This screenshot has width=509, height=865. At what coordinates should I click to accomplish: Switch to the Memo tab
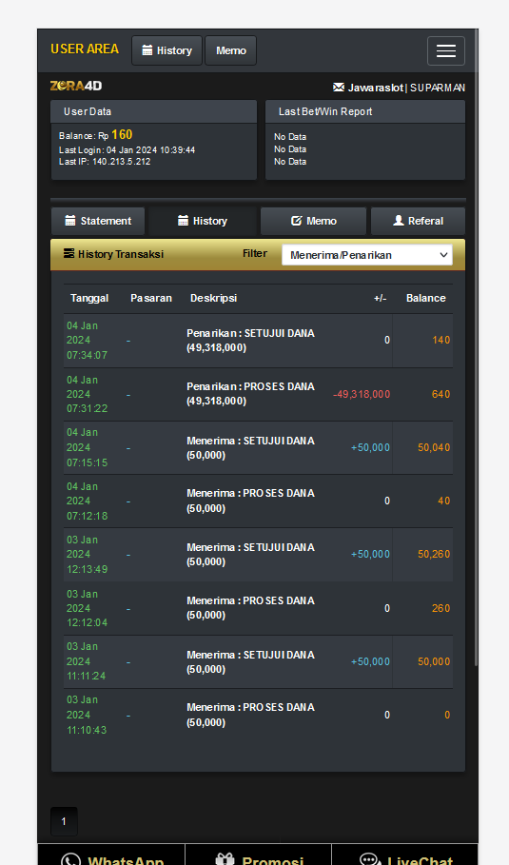click(x=313, y=221)
